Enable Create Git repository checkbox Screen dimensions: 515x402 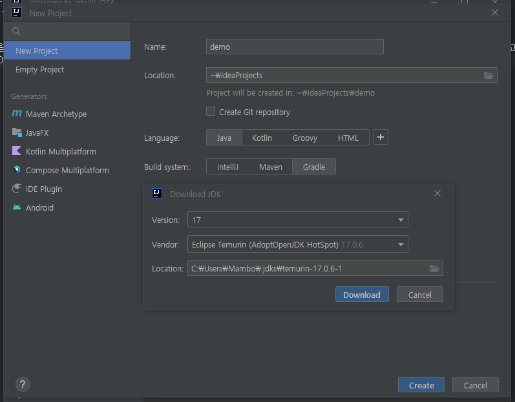(211, 112)
